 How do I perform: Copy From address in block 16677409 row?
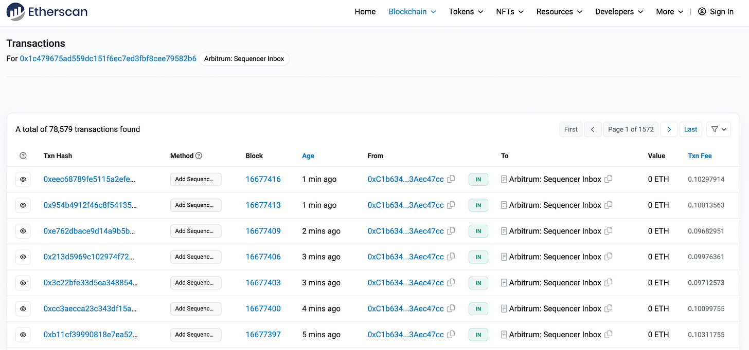tap(451, 231)
